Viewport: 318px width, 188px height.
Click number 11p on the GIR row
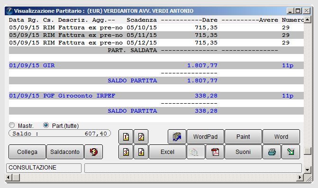288,65
